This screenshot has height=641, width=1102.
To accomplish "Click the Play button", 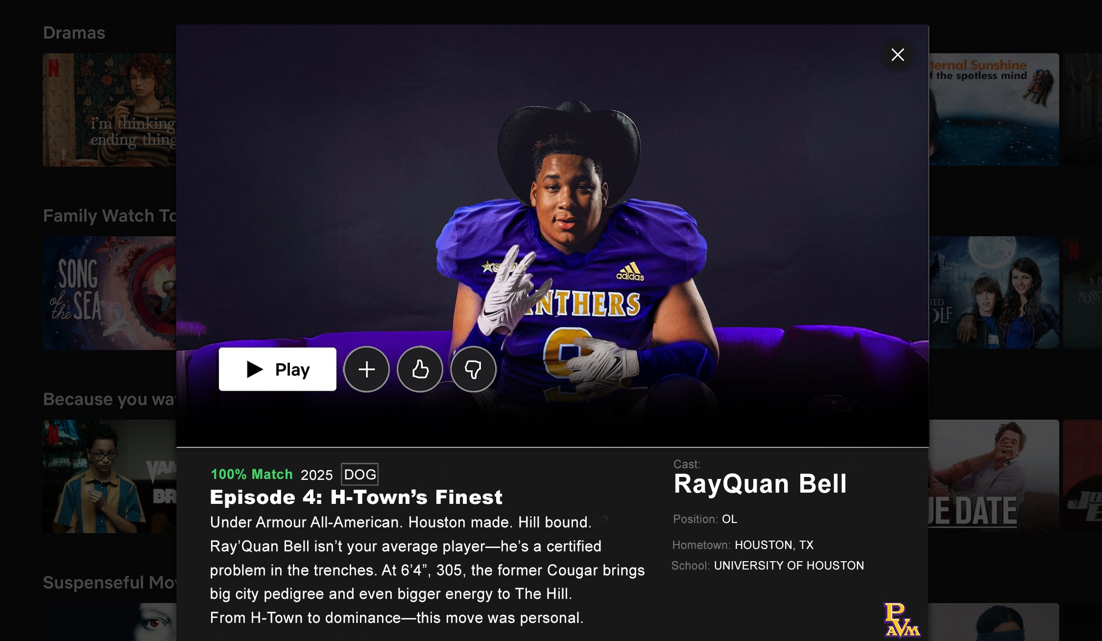I will click(277, 369).
